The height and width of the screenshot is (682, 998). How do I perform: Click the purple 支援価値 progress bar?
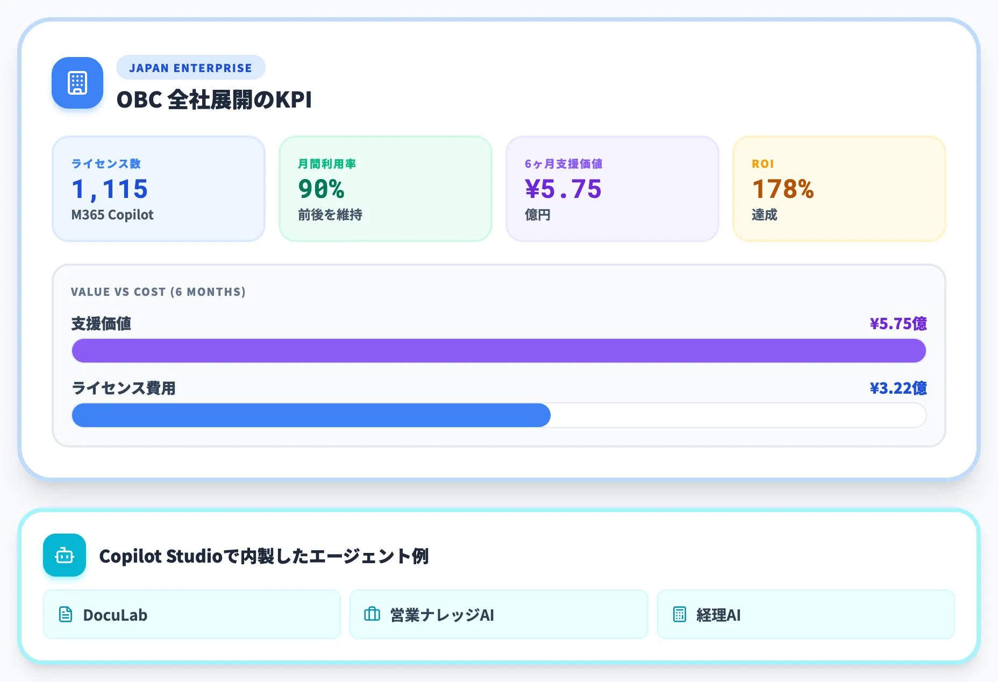[499, 351]
